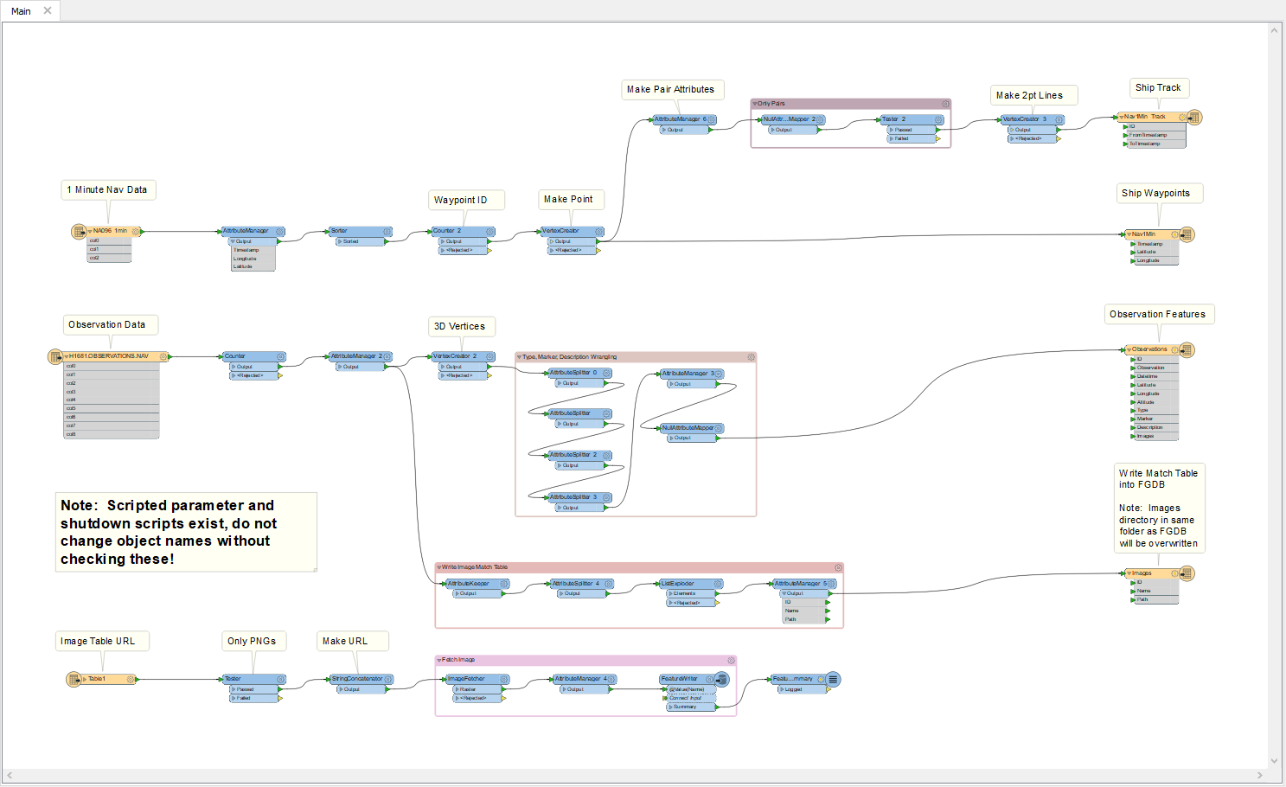Click the horizontal scrollbar left arrow
This screenshot has width=1286, height=787.
[x=10, y=775]
